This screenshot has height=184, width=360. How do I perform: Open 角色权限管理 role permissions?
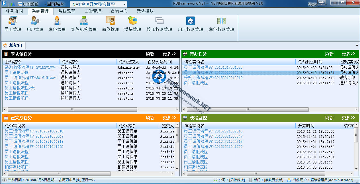click(221, 24)
